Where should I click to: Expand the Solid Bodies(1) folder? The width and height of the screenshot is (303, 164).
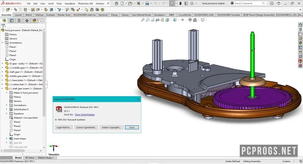click(6, 109)
